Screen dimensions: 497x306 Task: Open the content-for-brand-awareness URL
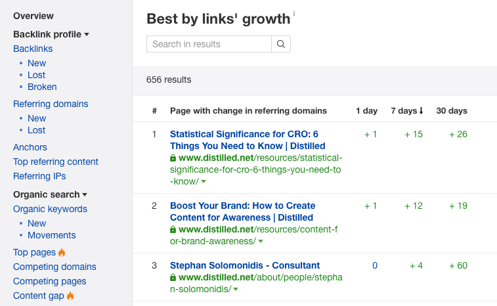[x=253, y=235]
